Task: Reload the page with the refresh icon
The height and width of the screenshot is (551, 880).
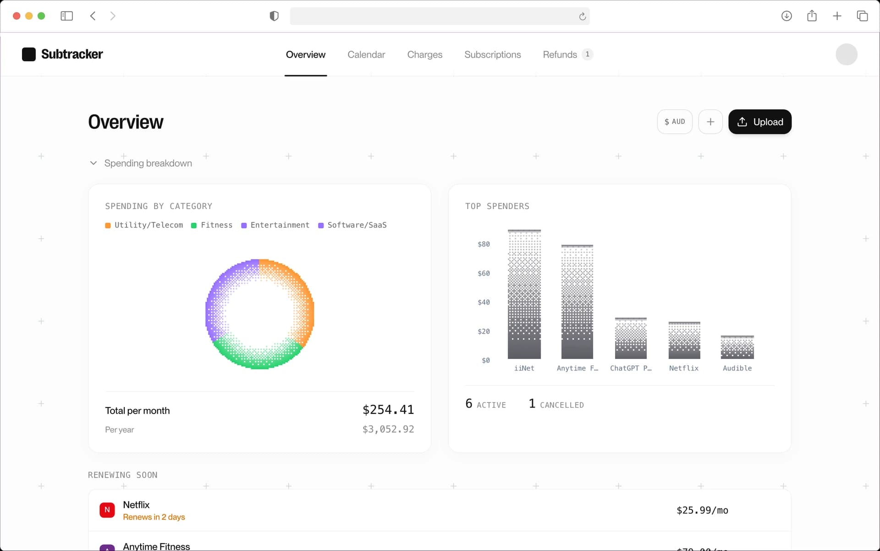Action: [x=582, y=17]
